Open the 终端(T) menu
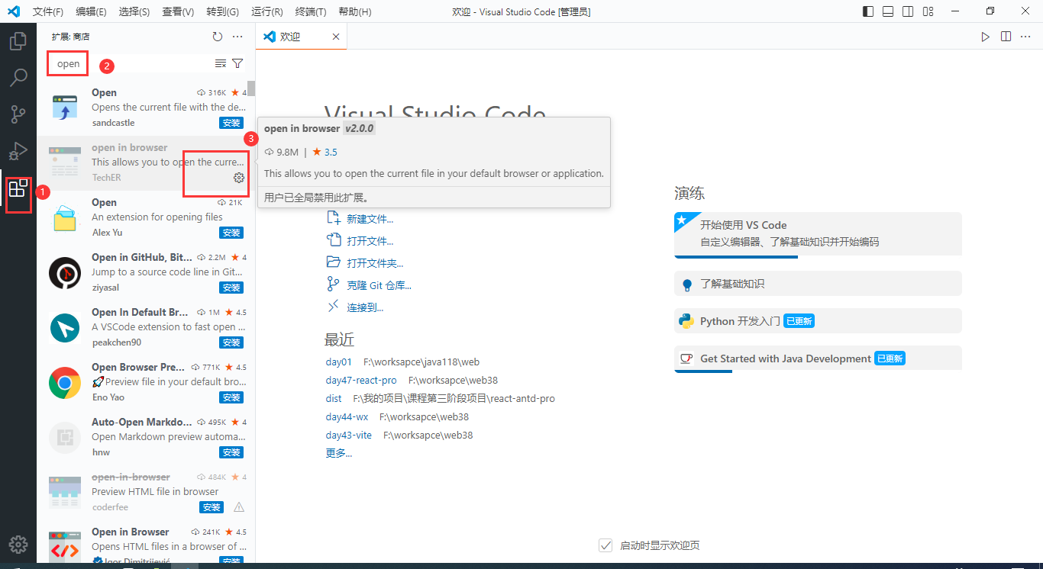The width and height of the screenshot is (1043, 569). pyautogui.click(x=311, y=11)
